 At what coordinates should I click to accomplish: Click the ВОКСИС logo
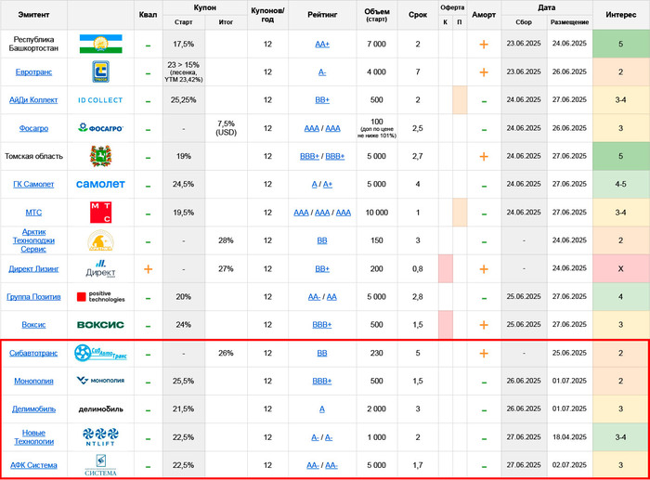(100, 325)
